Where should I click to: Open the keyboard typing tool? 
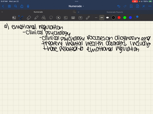tap(73, 18)
